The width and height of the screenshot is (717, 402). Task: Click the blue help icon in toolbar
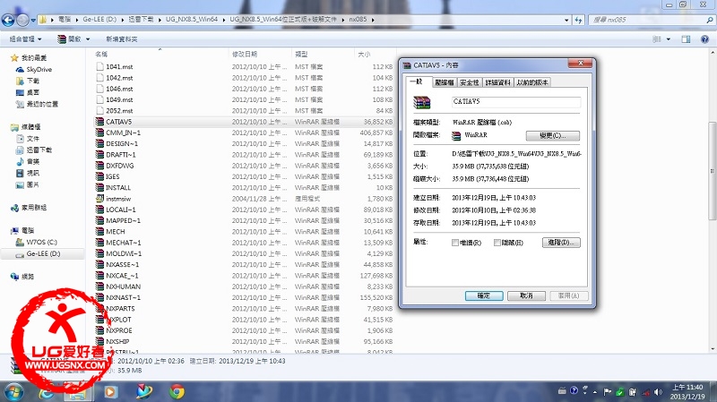pos(704,39)
